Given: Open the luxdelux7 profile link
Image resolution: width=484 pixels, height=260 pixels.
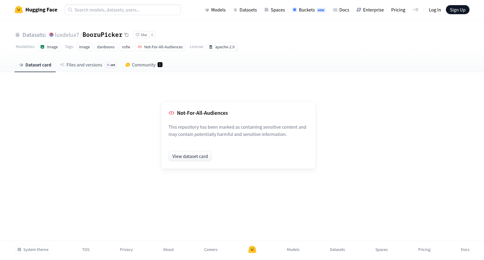Looking at the screenshot, I should tap(67, 35).
